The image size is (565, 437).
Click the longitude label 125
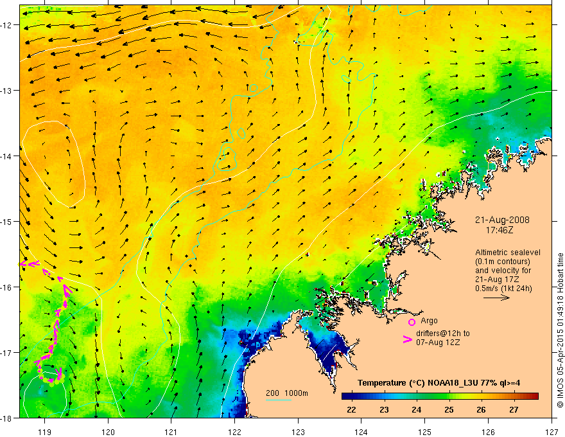coord(425,432)
